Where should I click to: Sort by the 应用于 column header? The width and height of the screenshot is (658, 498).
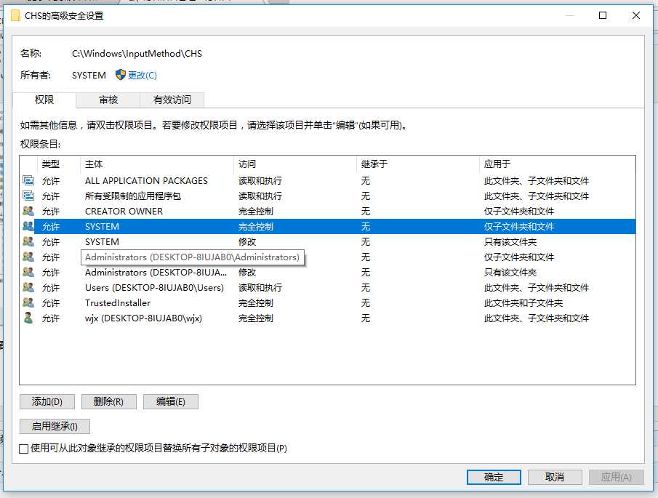pos(557,164)
